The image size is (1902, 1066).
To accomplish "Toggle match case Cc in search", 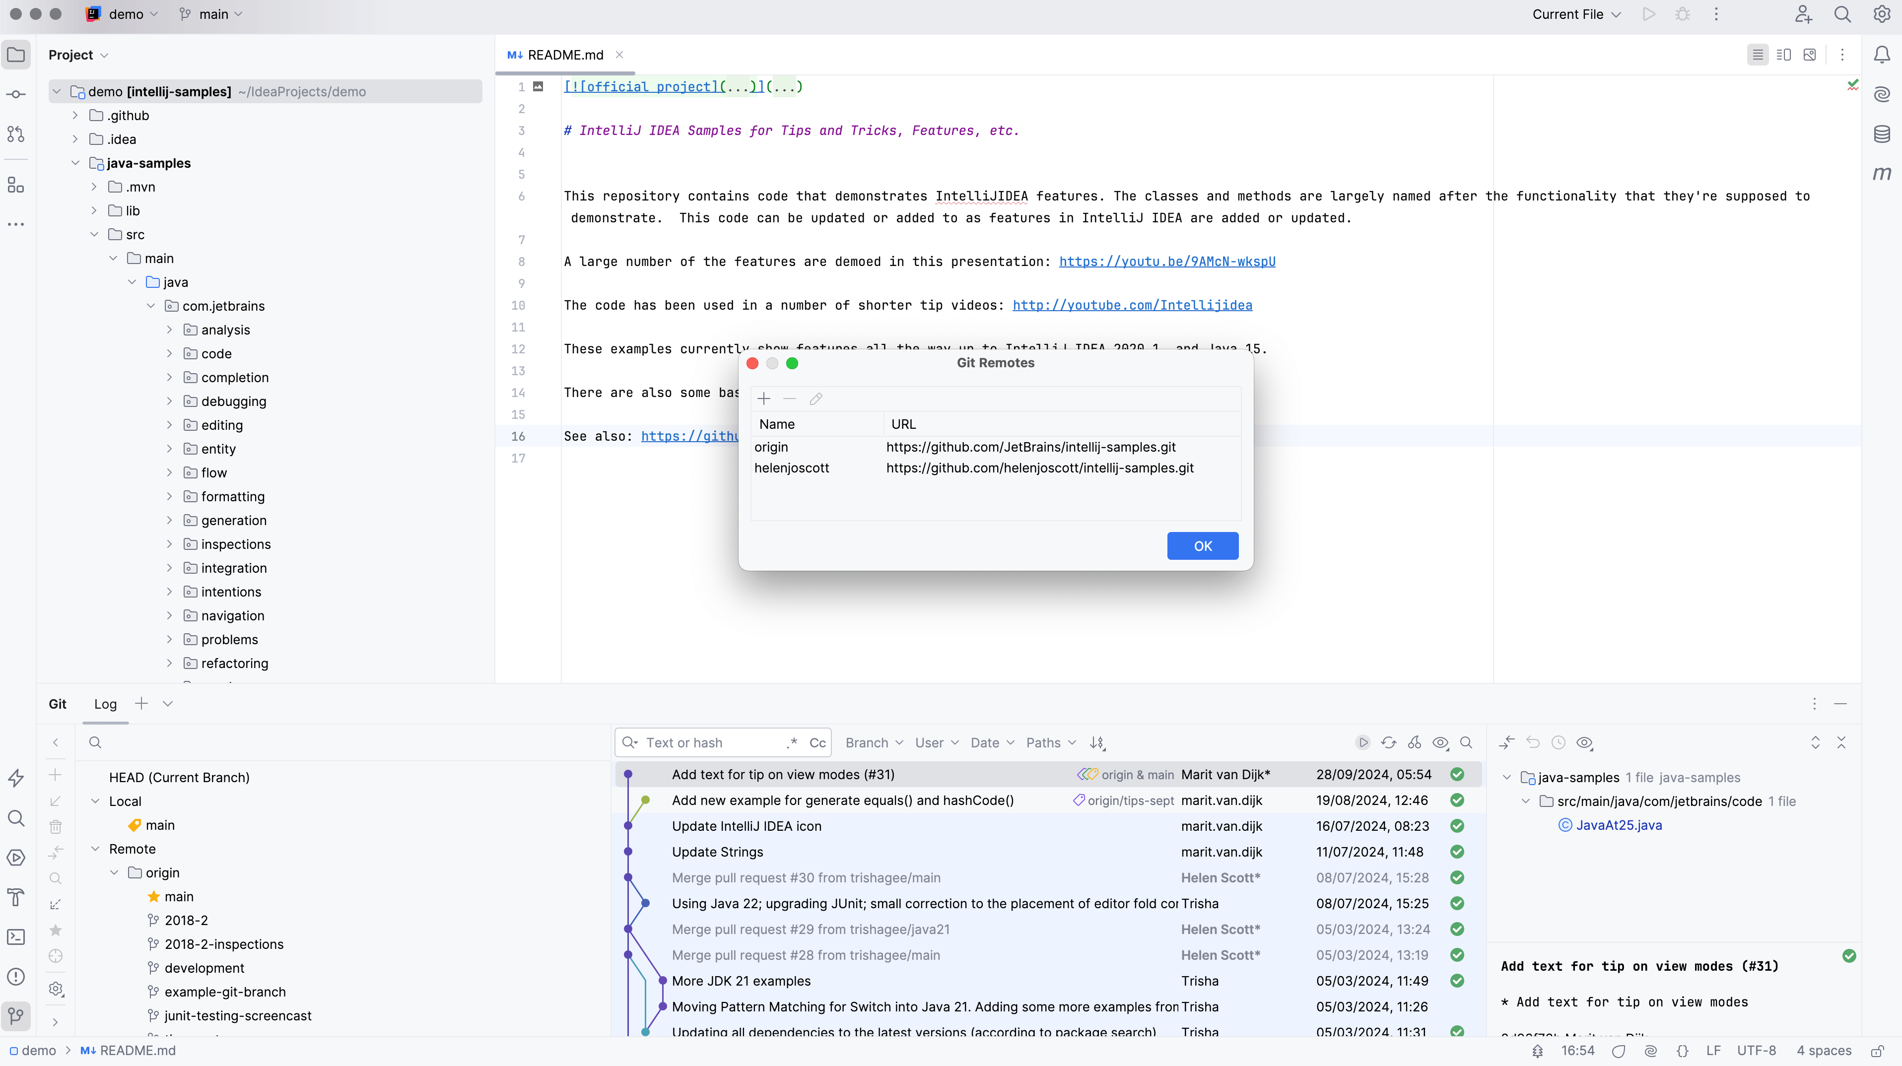I will 817,742.
